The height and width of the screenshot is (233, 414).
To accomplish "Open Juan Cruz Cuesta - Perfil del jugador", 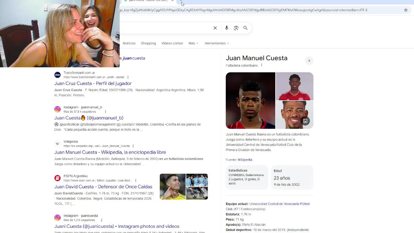I will point(93,83).
